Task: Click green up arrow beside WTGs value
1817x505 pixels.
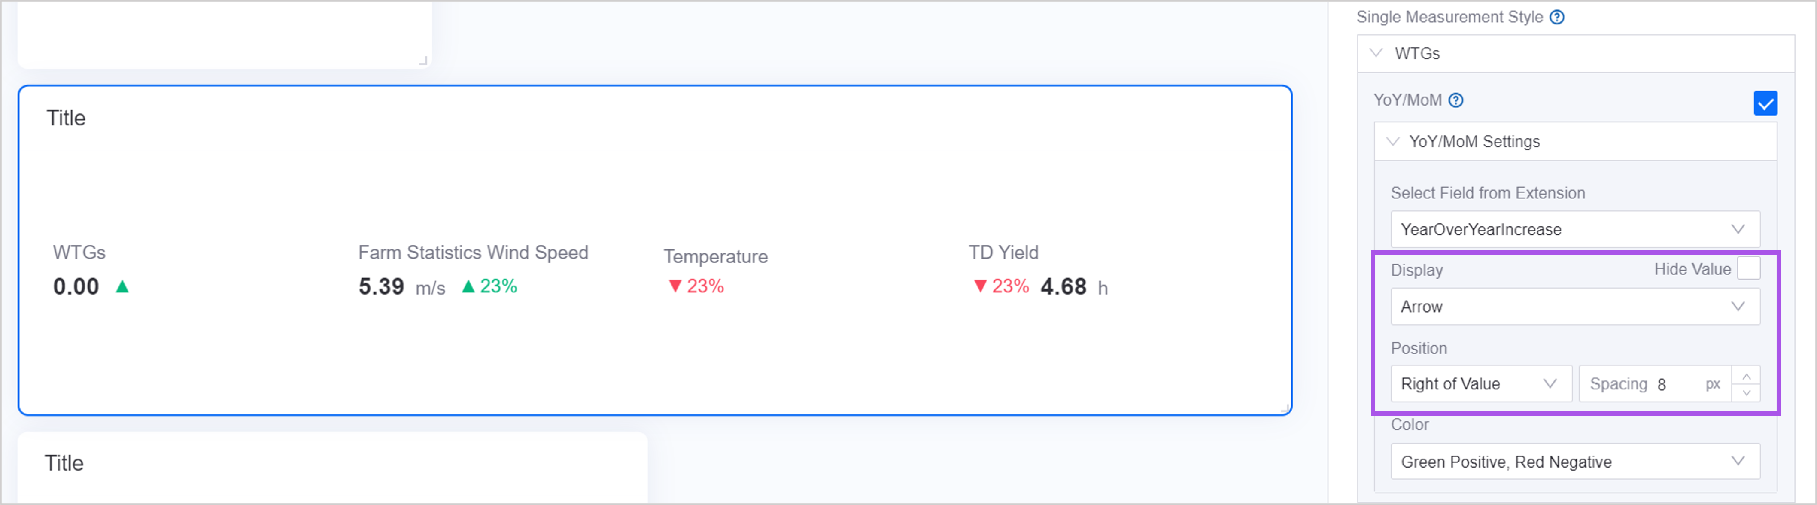Action: [x=122, y=286]
